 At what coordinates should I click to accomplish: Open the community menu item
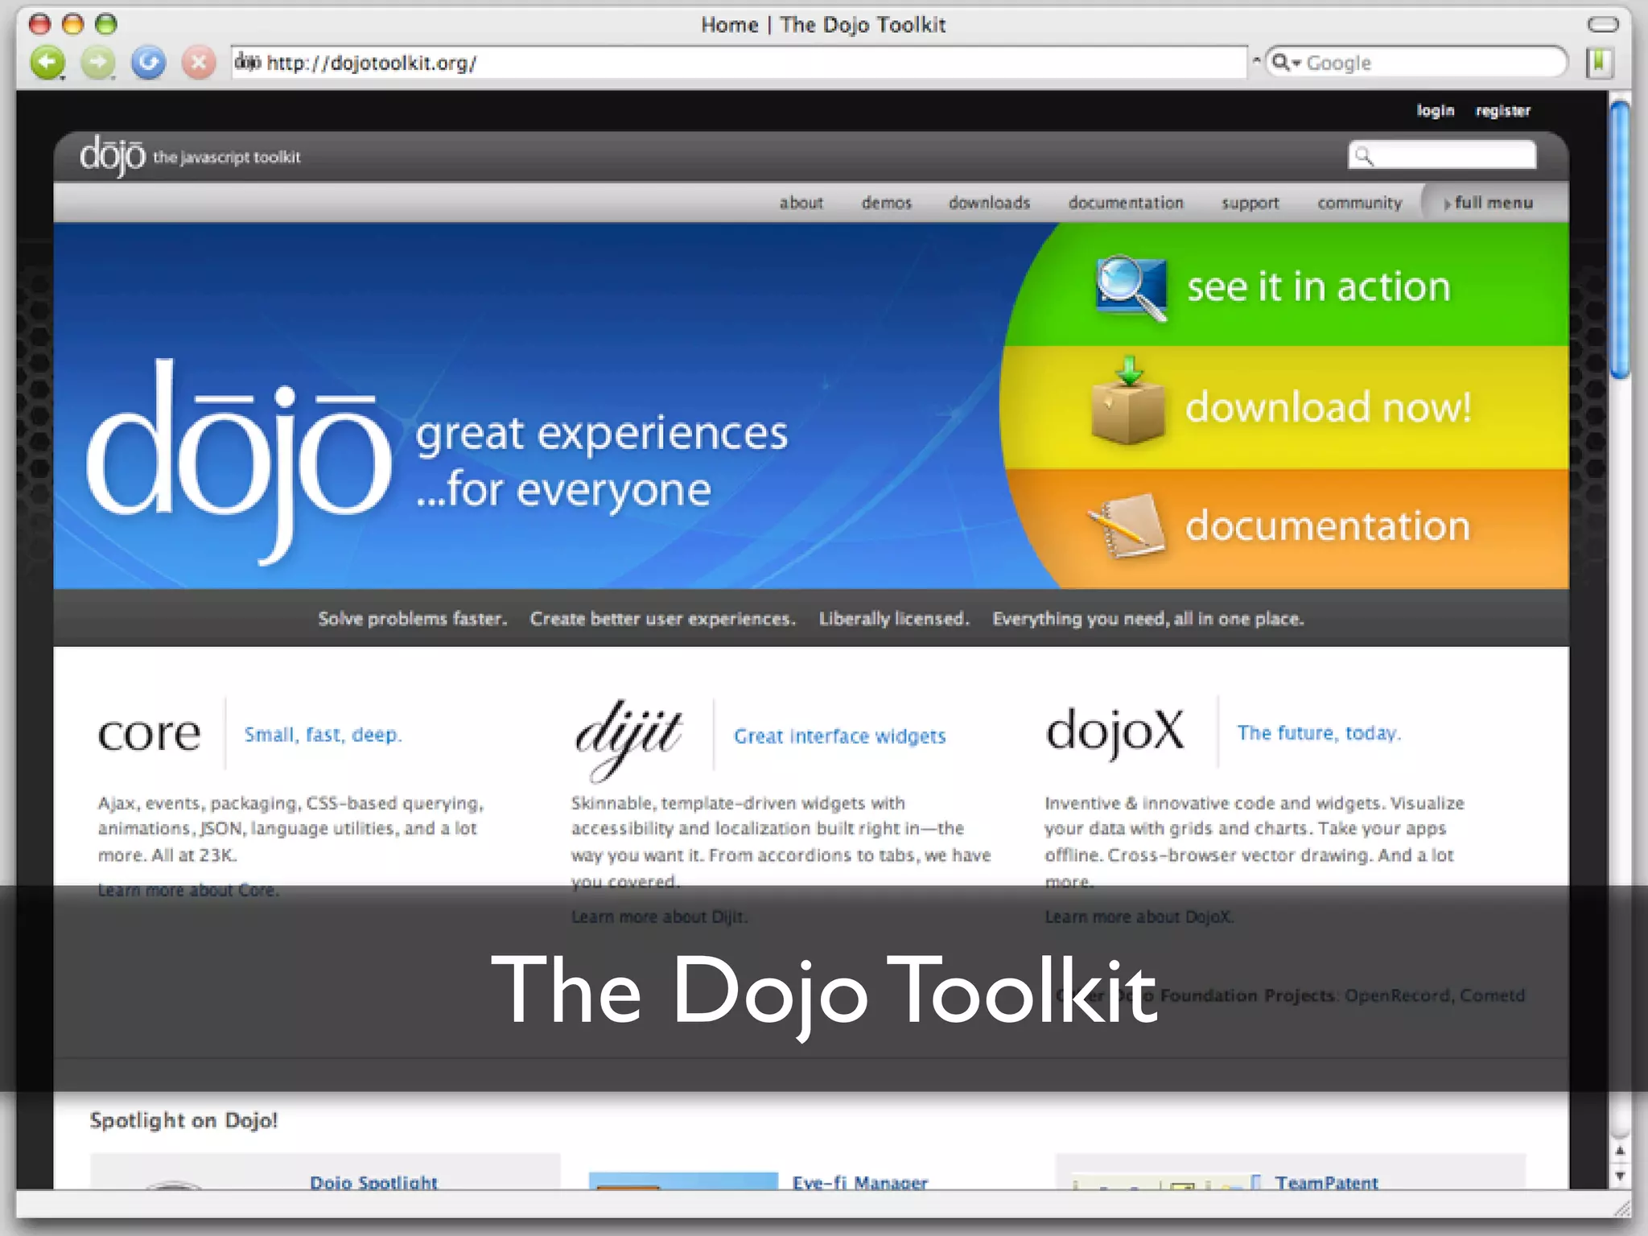1359,203
